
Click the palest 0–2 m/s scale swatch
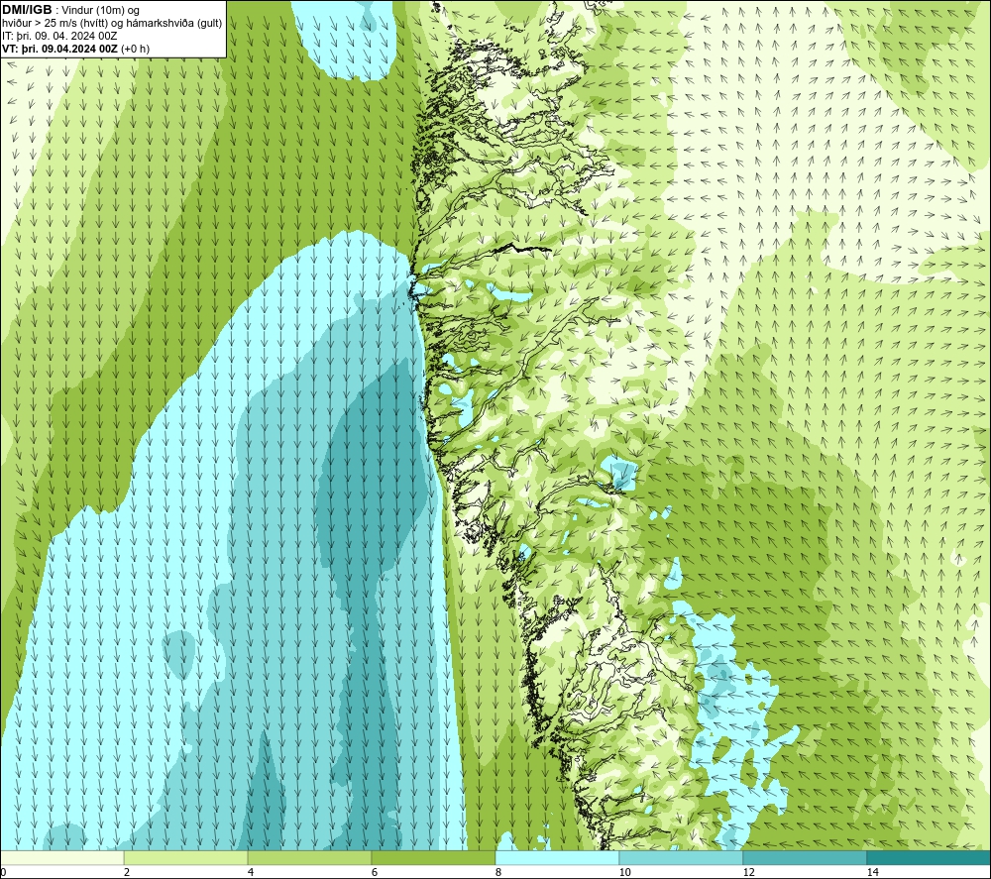click(x=61, y=857)
